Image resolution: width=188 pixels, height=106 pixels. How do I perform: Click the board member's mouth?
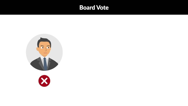pos(45,53)
